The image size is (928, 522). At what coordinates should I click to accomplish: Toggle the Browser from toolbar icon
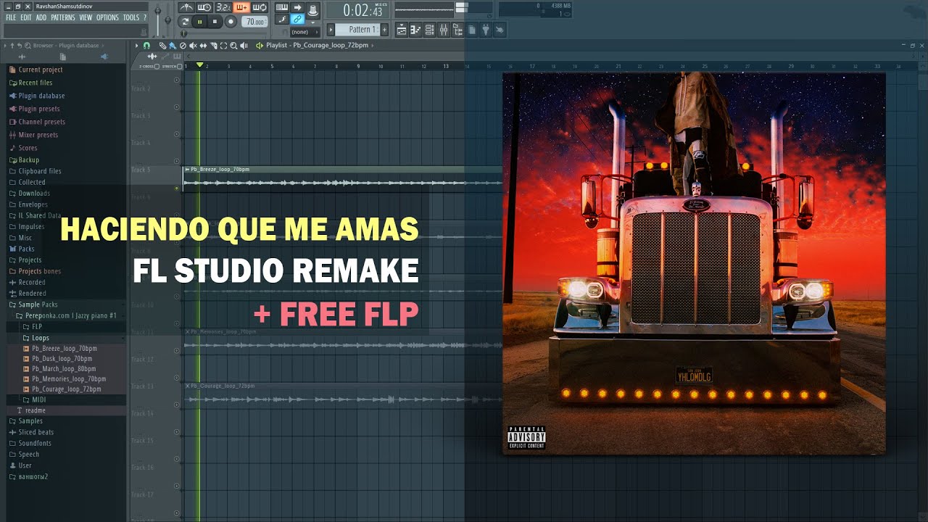pos(457,30)
